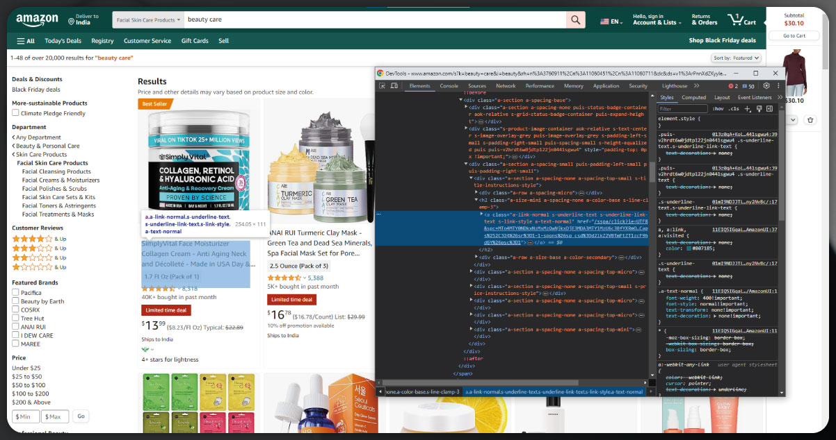836x440 pixels.
Task: Click the #007185 link color swatch
Action: pyautogui.click(x=689, y=247)
